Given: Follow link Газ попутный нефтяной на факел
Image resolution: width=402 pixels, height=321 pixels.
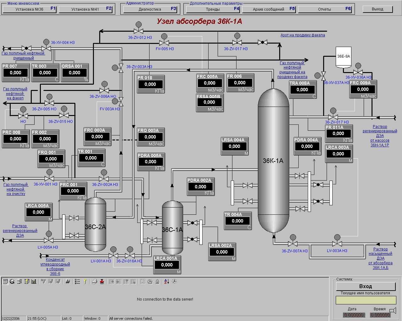Looking at the screenshot, I should point(15,93).
